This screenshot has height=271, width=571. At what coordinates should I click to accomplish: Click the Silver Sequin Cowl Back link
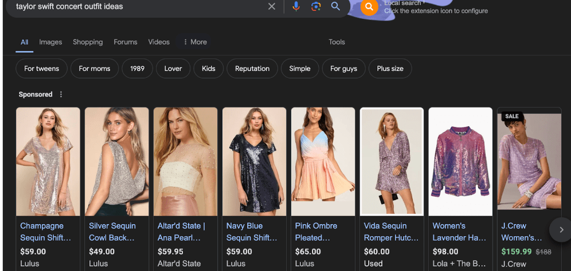tap(112, 232)
